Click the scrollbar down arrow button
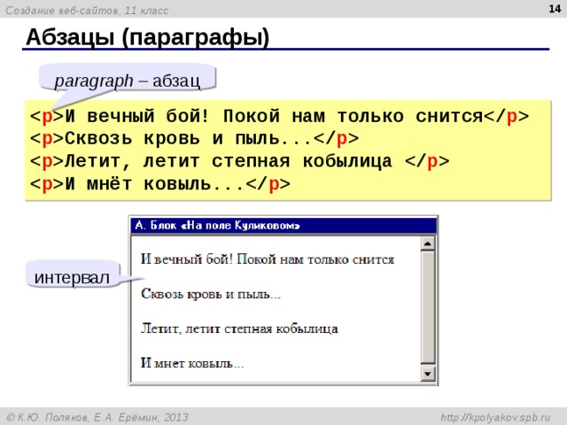Viewport: 567px width, 425px height. [428, 374]
